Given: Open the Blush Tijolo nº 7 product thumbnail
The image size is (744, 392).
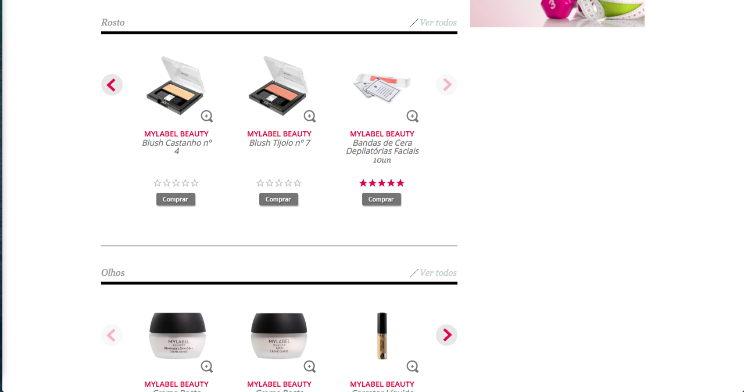Looking at the screenshot, I should [x=278, y=85].
